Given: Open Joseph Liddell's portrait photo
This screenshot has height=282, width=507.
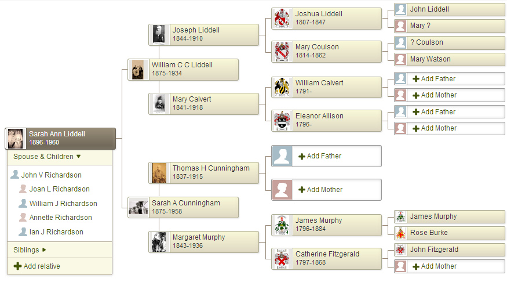Looking at the screenshot, I should point(159,34).
